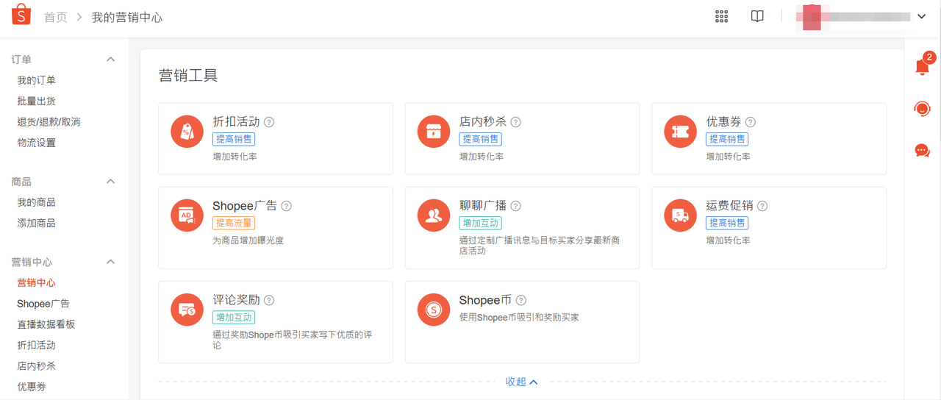Open 添加商品 in sidebar

click(x=37, y=223)
